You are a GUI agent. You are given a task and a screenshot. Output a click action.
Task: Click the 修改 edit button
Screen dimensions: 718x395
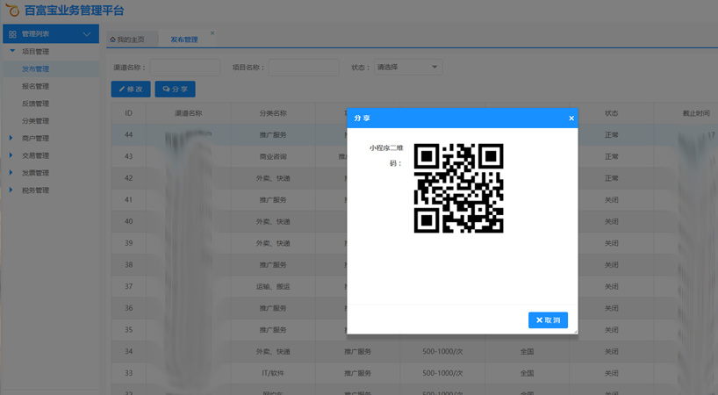coord(131,90)
